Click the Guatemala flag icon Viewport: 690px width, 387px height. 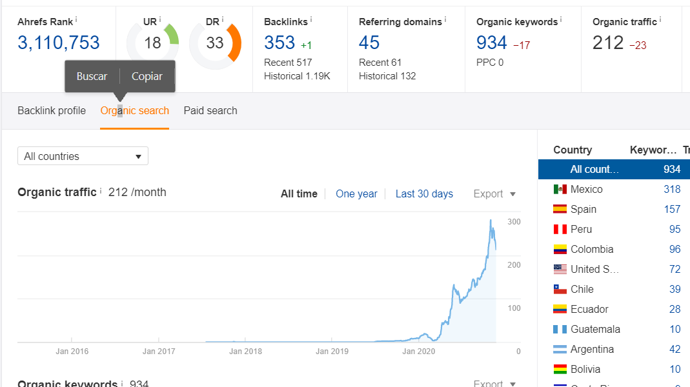point(560,330)
